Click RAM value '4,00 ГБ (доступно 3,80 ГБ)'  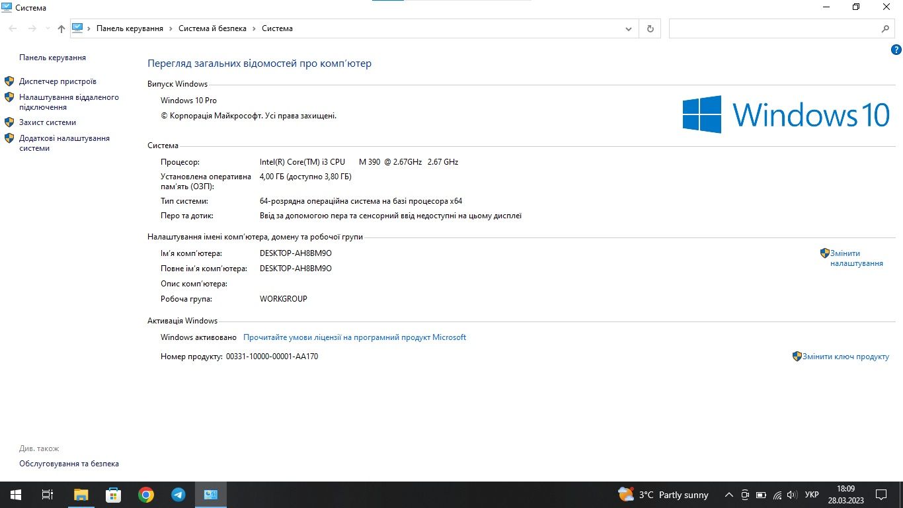(305, 177)
